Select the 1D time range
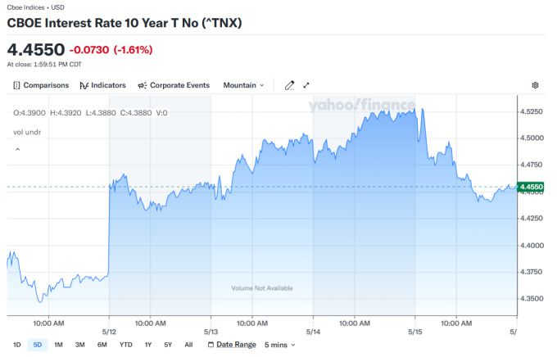This screenshot has width=557, height=357. tap(17, 345)
